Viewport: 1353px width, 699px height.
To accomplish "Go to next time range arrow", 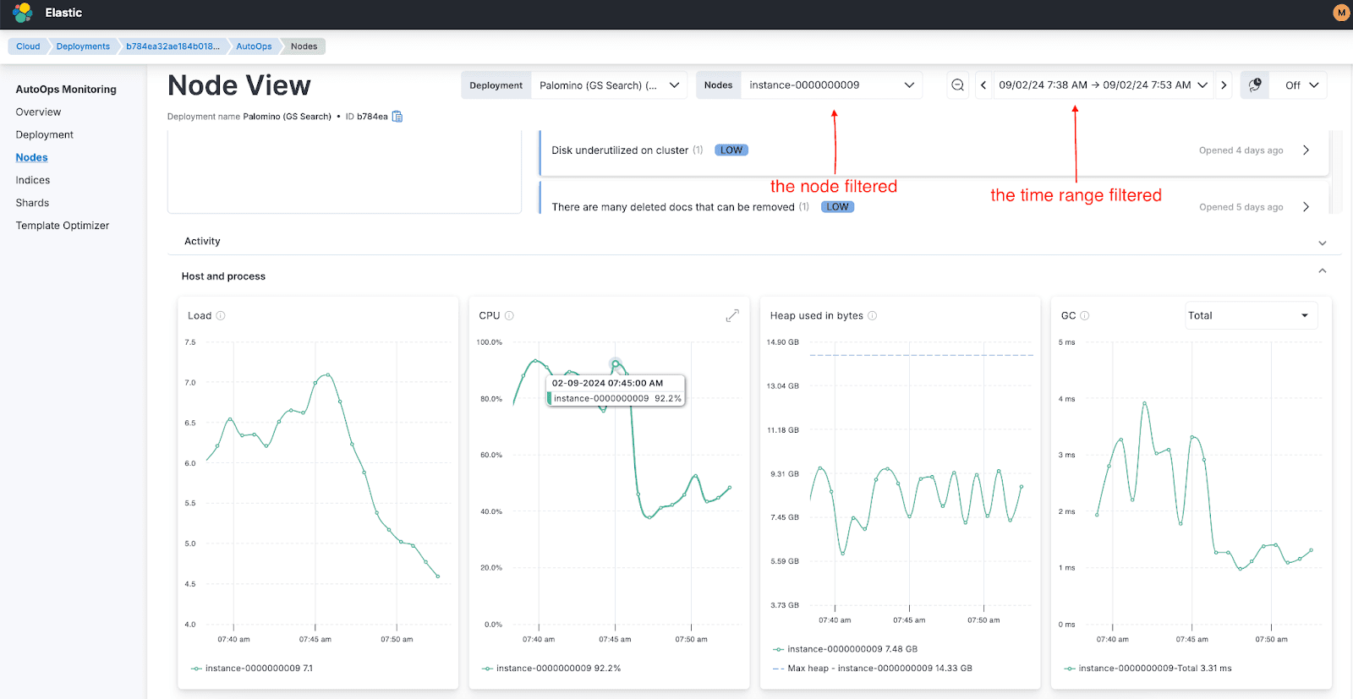I will [x=1224, y=85].
